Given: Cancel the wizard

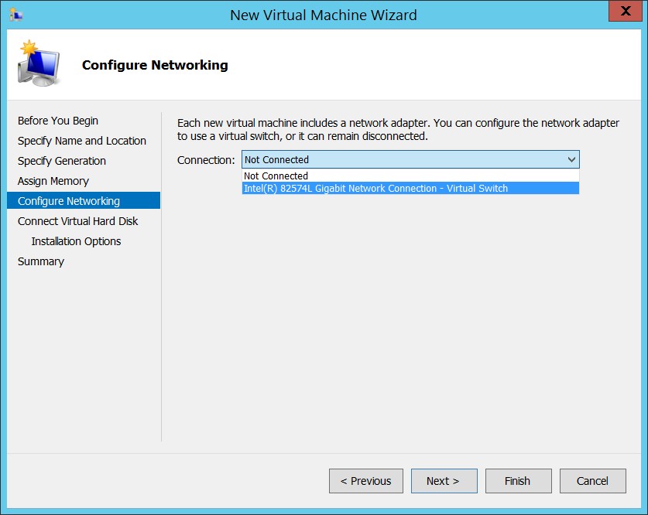Looking at the screenshot, I should coord(592,481).
